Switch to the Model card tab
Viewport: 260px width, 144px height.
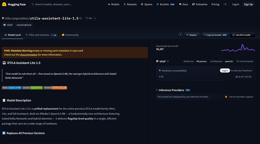tap(12, 35)
